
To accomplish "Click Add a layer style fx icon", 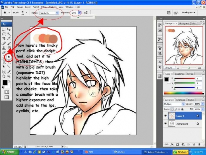I will coord(172,144).
